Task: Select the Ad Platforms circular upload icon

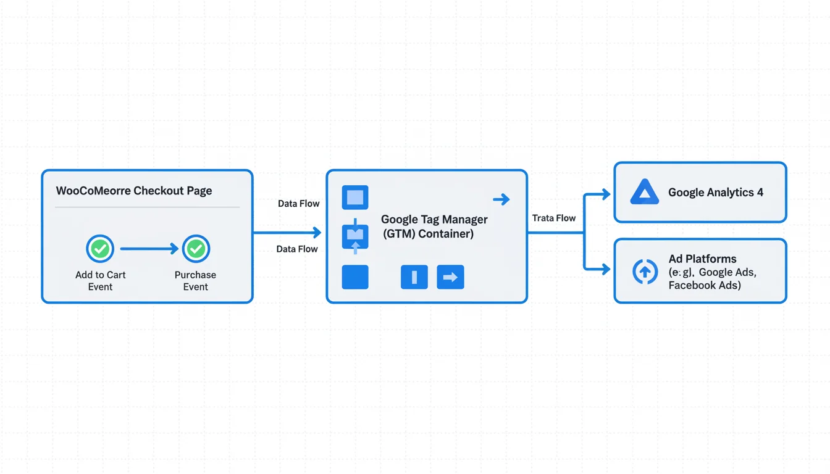Action: click(645, 272)
